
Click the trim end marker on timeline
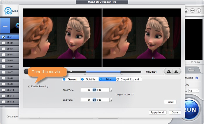point(122,73)
